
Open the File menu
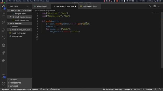(x=10, y=1)
